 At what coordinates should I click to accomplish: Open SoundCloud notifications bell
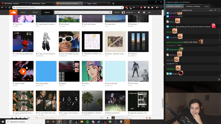click(139, 12)
